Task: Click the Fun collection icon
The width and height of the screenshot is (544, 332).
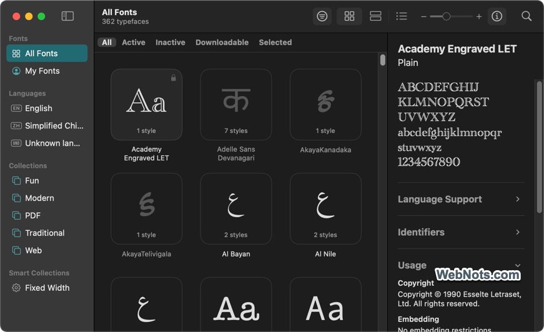Action: [16, 180]
